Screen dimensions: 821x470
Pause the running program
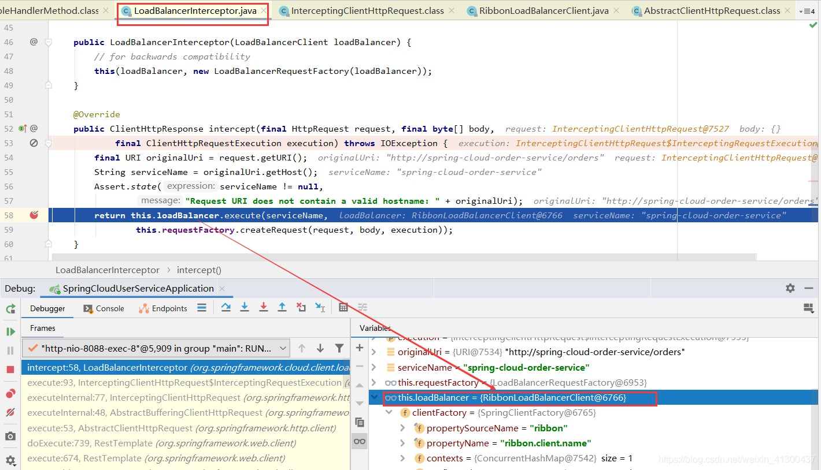10,350
